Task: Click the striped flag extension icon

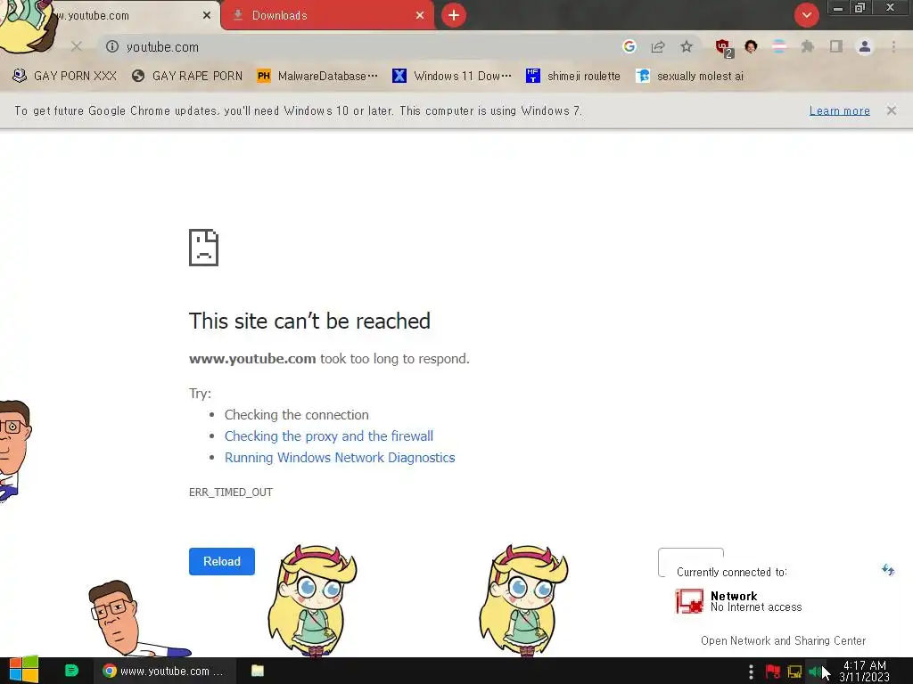Action: (779, 46)
